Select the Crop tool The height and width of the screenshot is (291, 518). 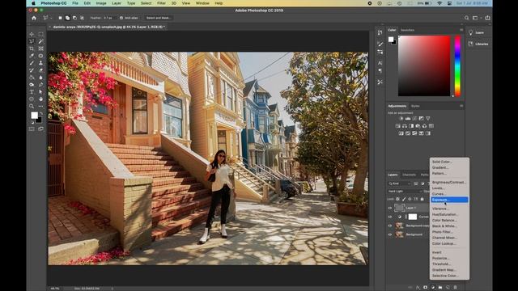point(32,48)
